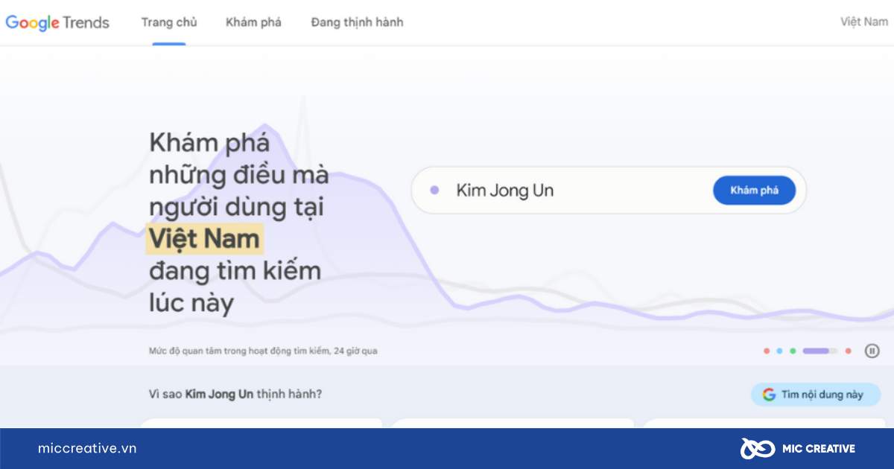894x469 pixels.
Task: Open the Việt Nam country selector in header
Action: (x=864, y=22)
